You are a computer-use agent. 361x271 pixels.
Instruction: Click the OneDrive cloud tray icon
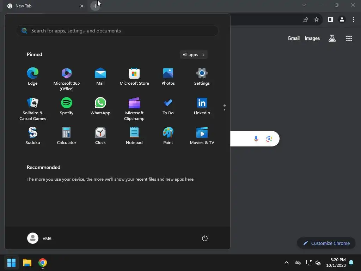(x=298, y=263)
